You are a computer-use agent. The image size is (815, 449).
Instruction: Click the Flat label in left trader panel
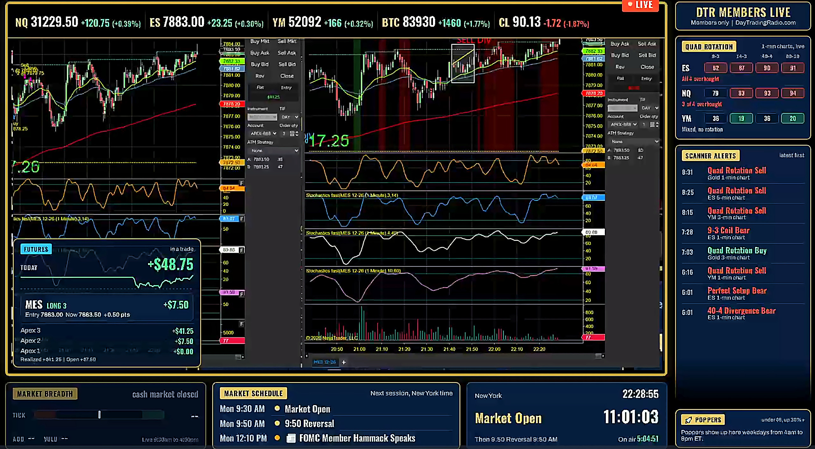[x=260, y=88]
